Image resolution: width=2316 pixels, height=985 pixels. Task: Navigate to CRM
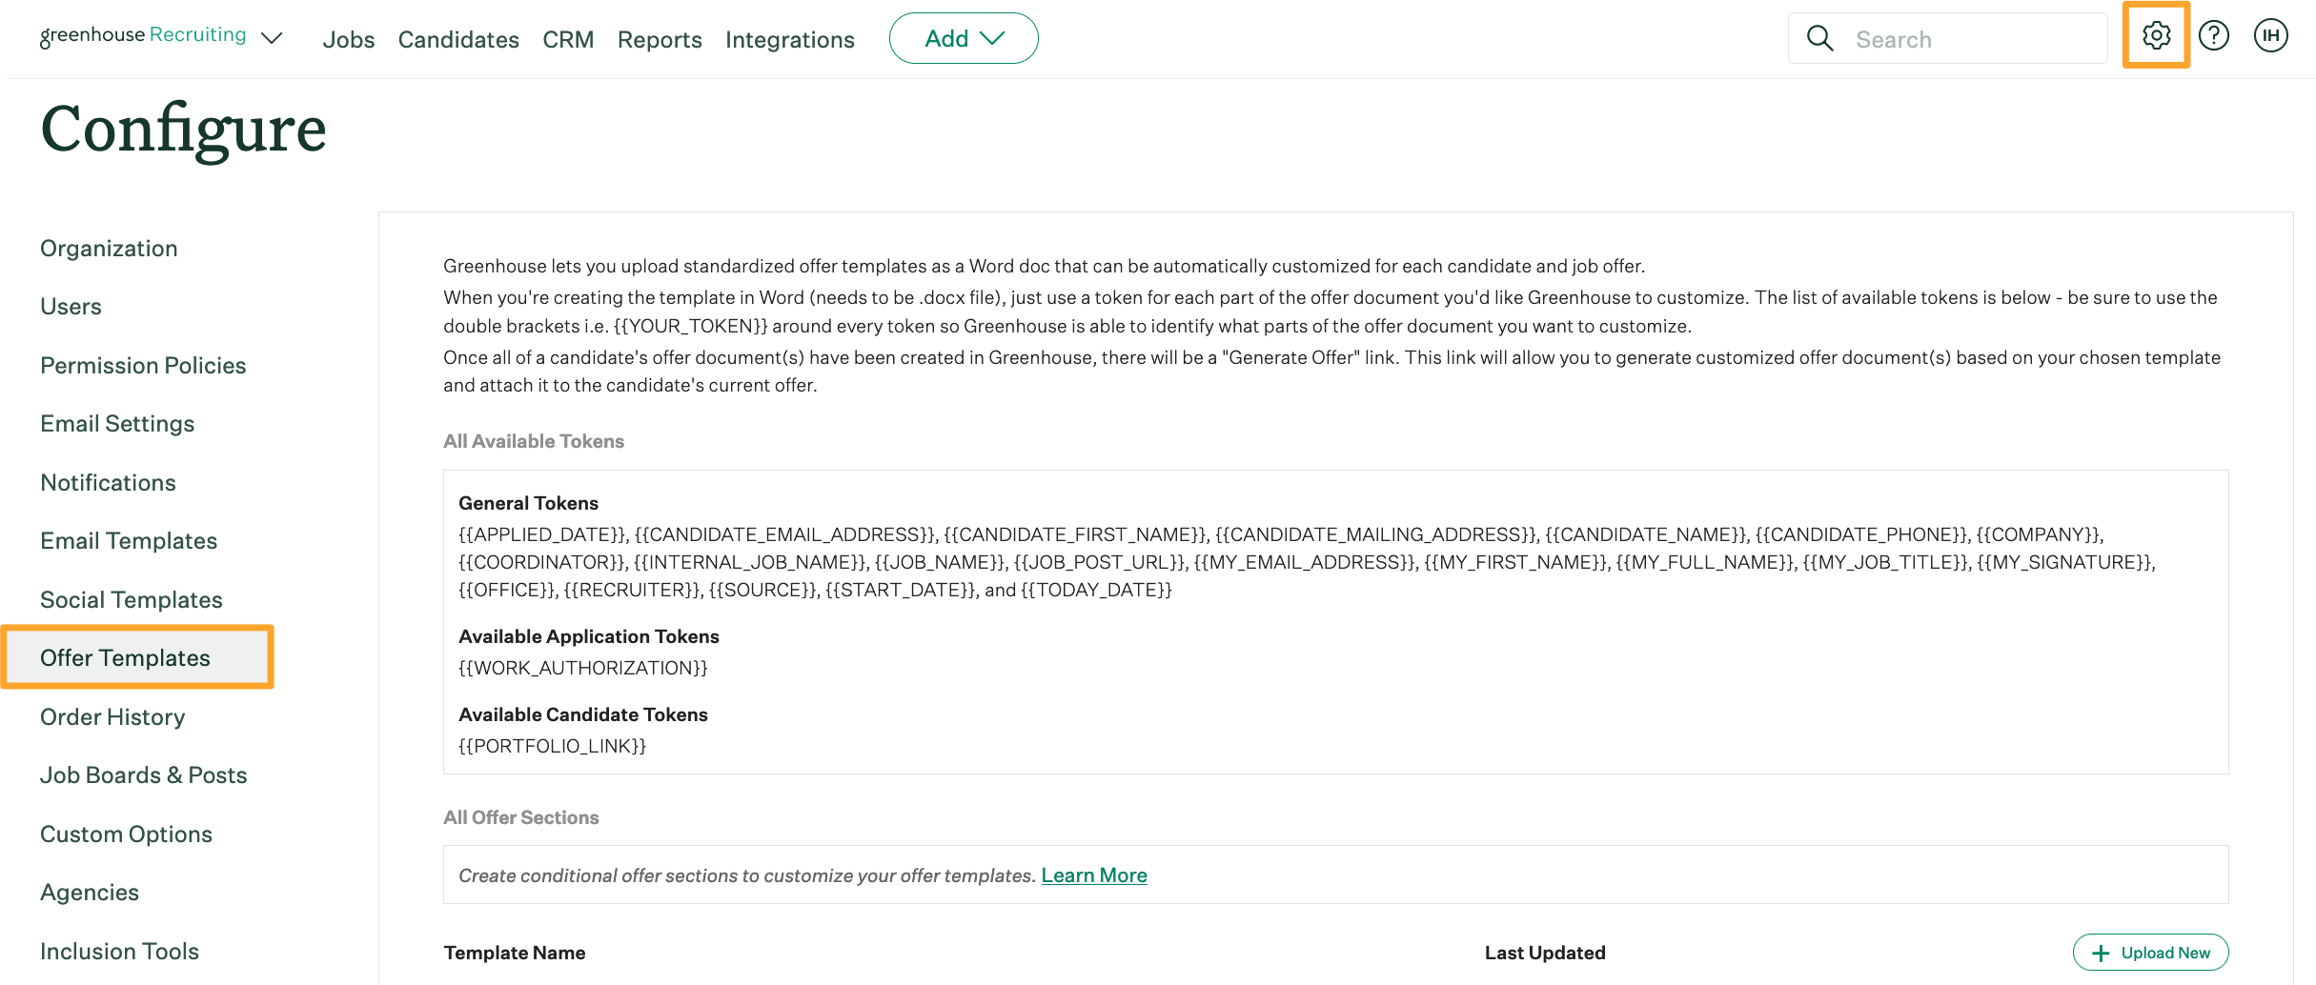568,40
